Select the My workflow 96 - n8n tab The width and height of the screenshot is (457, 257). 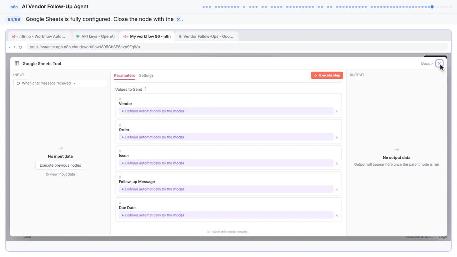(x=146, y=36)
